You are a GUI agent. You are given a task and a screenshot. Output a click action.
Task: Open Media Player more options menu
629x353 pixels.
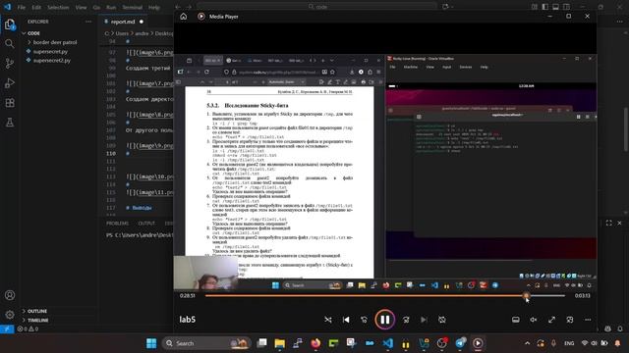coord(588,320)
